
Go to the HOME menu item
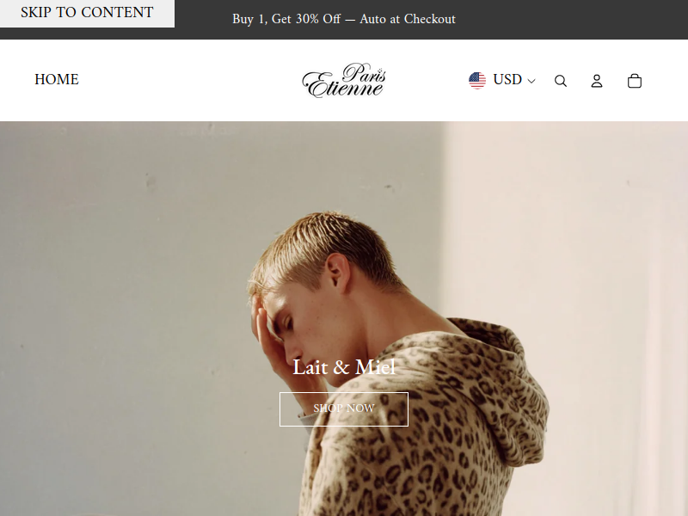(57, 79)
